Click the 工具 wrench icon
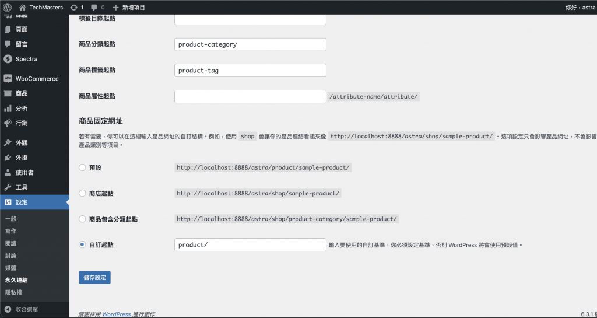Image resolution: width=597 pixels, height=318 pixels. click(x=8, y=187)
